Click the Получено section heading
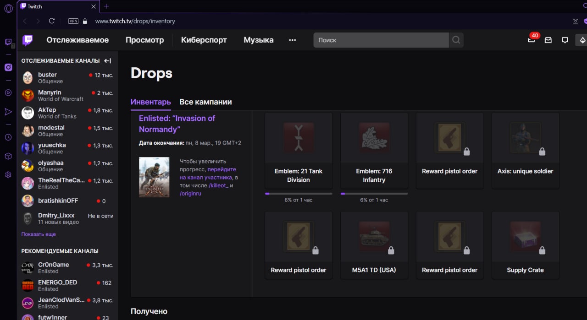Viewport: 587px width, 320px height. click(149, 311)
